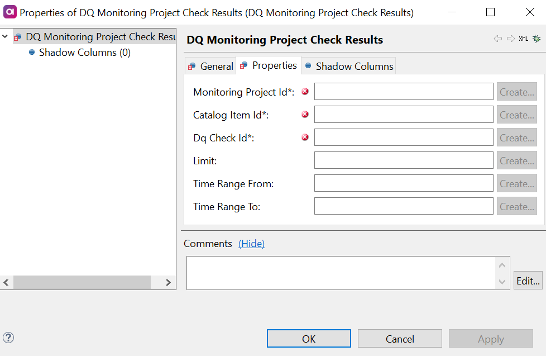The image size is (546, 356).
Task: Click error icon beside Catalog Item Id
Action: (305, 115)
